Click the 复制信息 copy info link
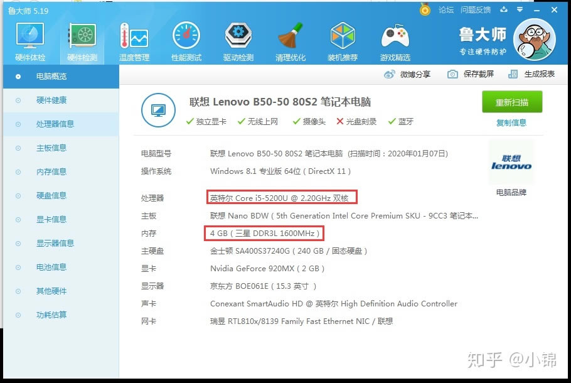 tap(511, 123)
